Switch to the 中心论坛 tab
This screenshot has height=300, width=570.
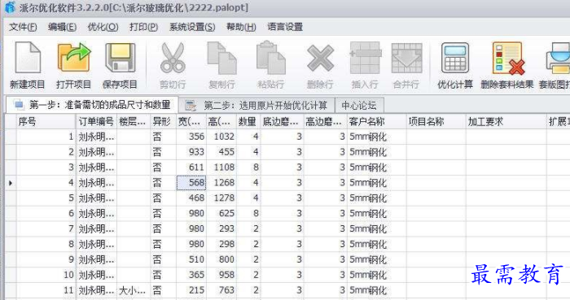[359, 106]
